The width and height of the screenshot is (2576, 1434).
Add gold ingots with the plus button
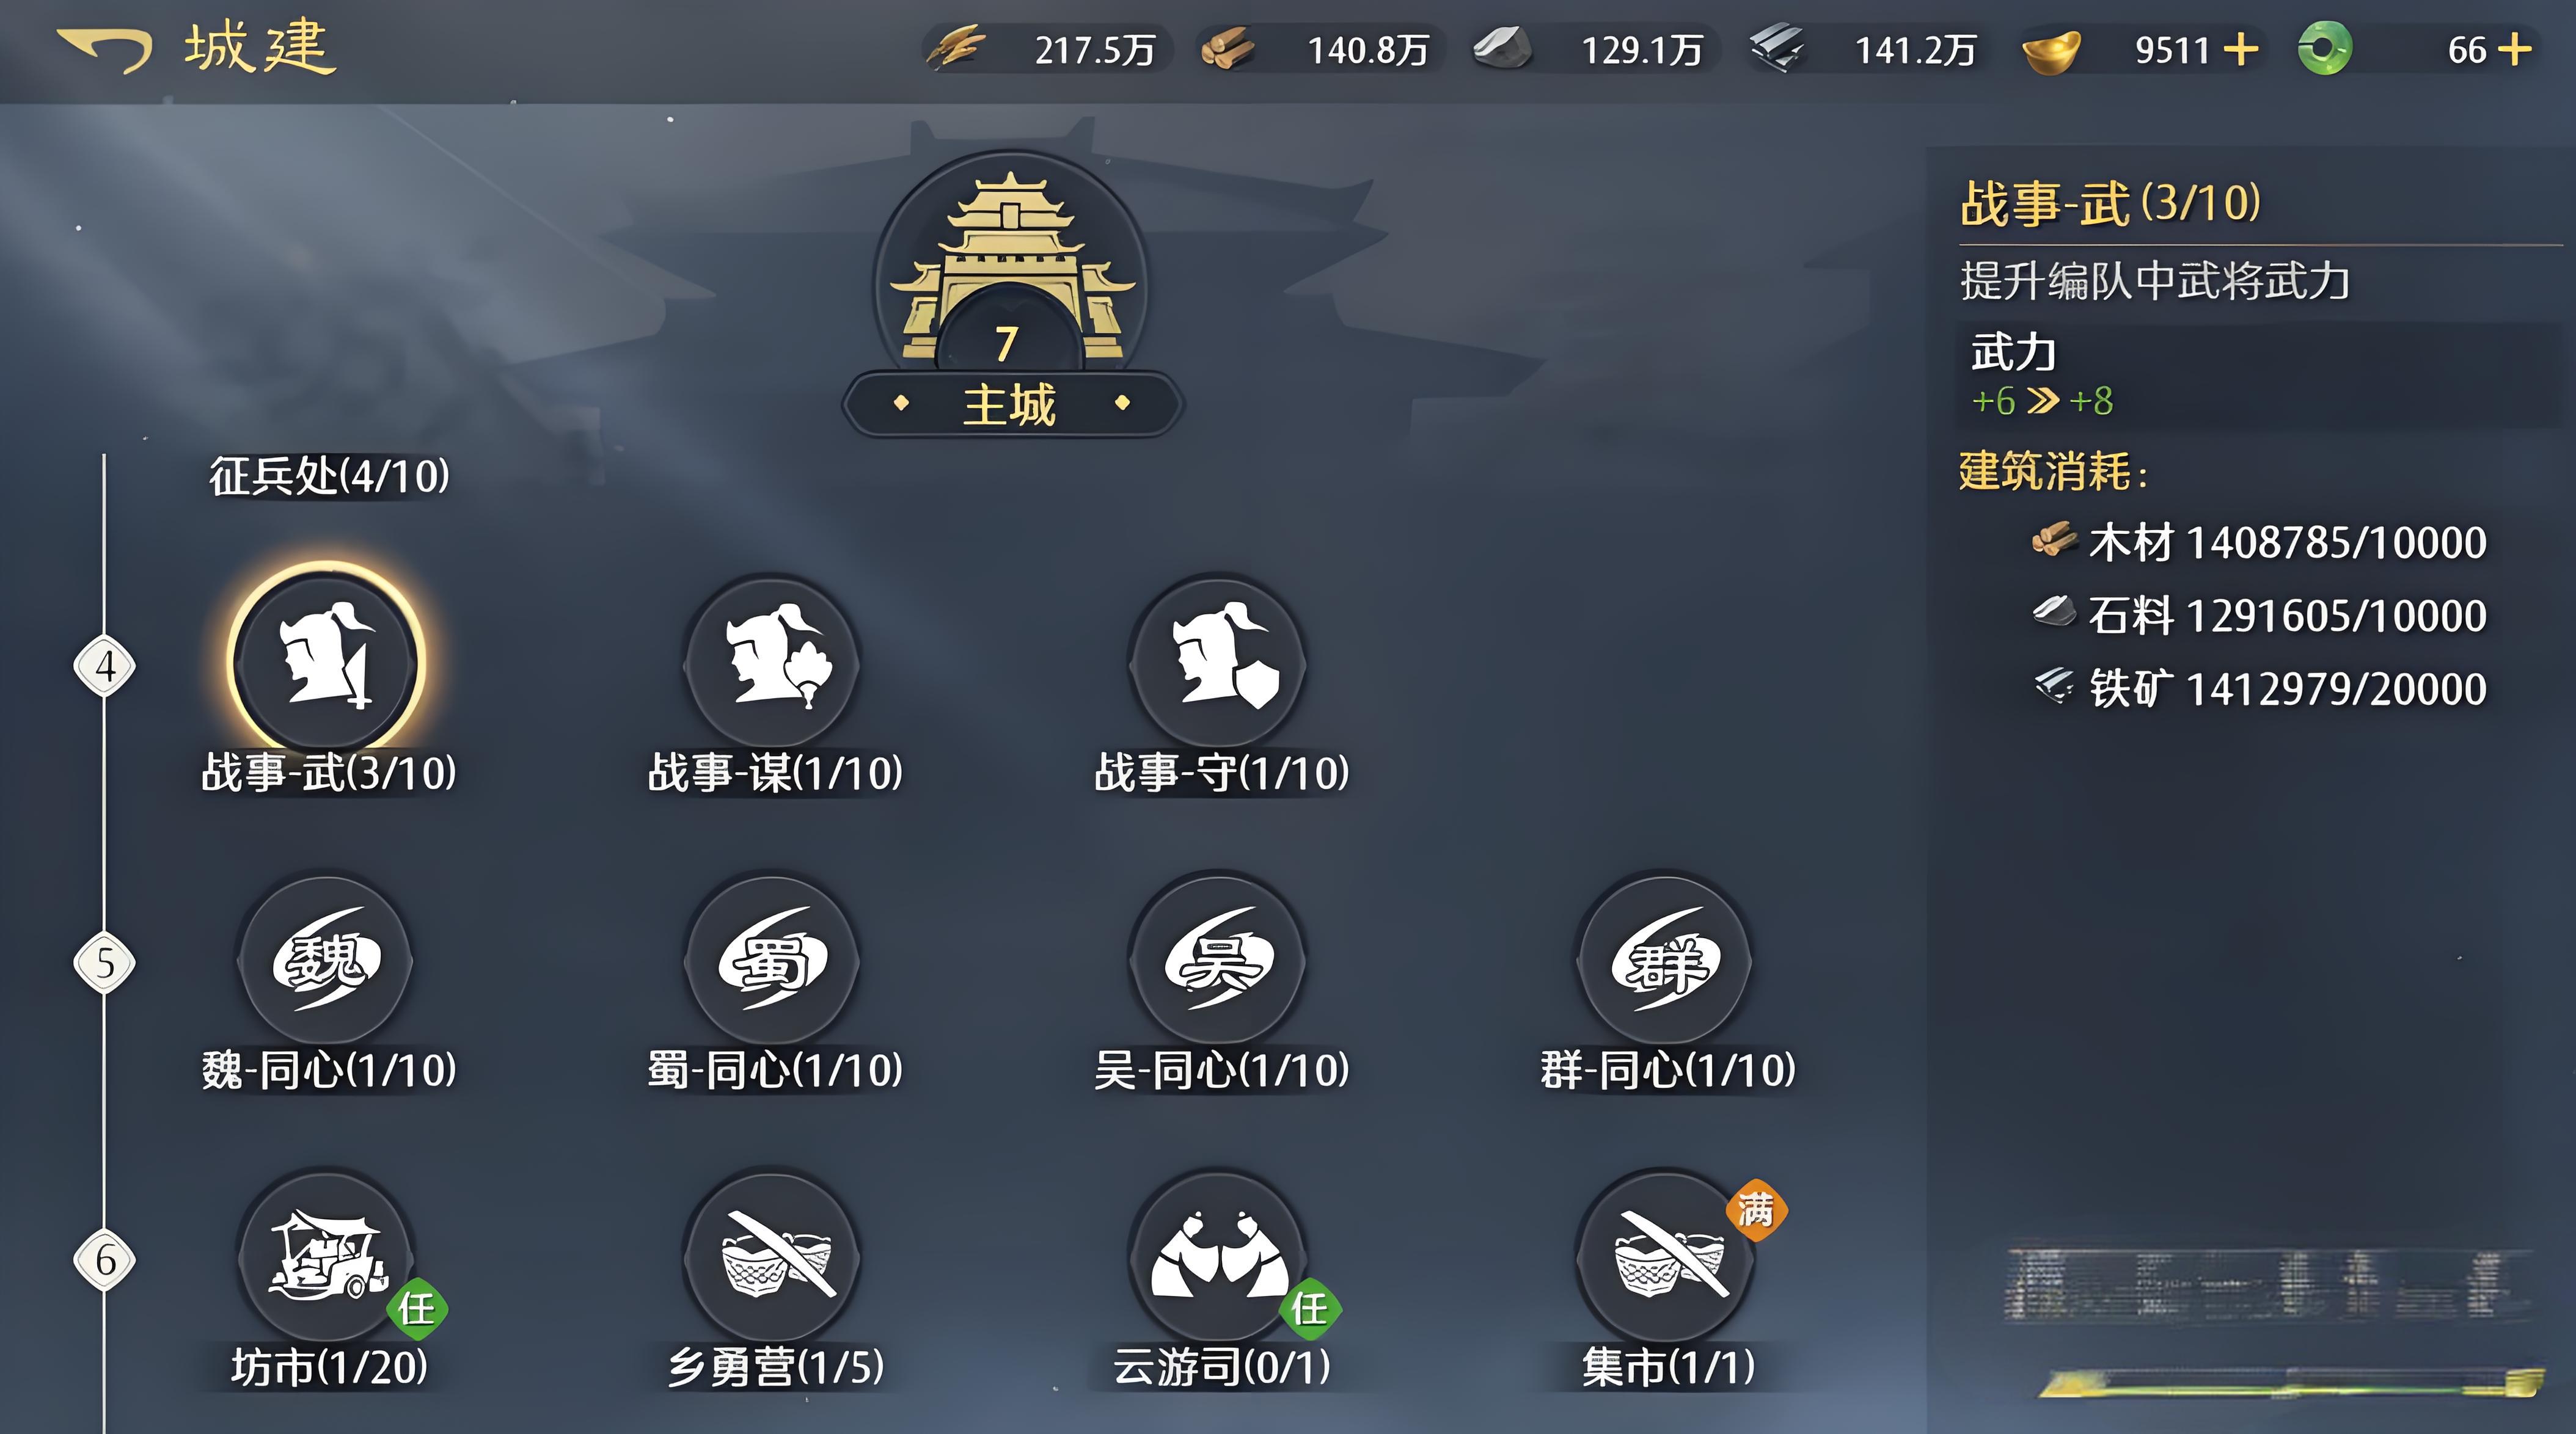coord(2241,49)
